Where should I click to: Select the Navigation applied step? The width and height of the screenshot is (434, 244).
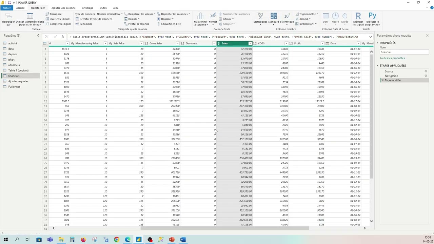tap(391, 76)
